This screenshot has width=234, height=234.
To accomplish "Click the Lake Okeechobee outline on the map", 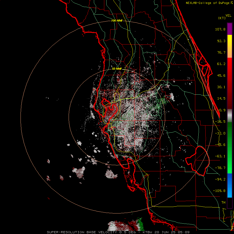I will [x=197, y=161].
